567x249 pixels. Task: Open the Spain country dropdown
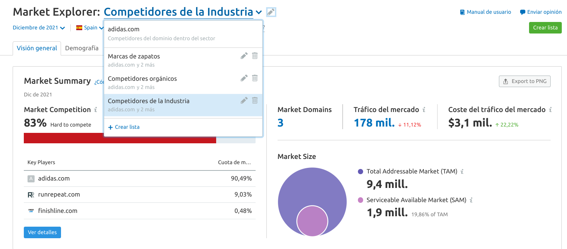pos(90,28)
